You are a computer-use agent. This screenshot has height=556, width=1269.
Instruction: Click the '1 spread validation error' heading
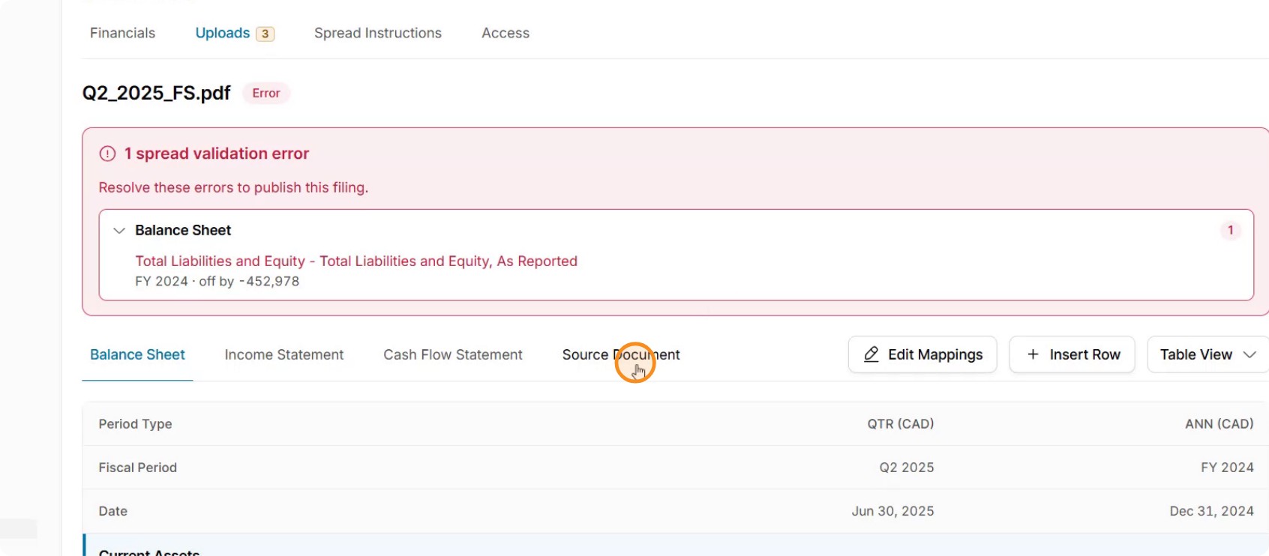point(217,154)
